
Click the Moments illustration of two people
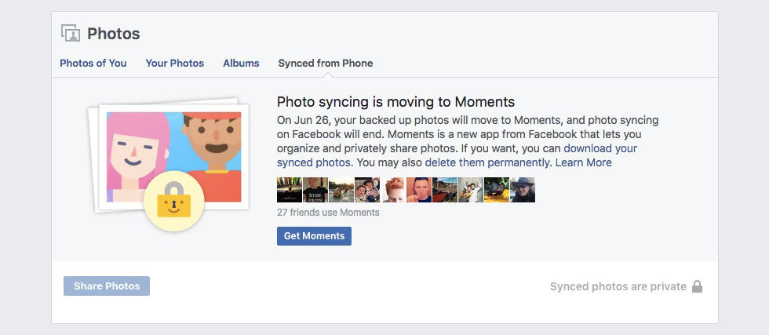173,157
